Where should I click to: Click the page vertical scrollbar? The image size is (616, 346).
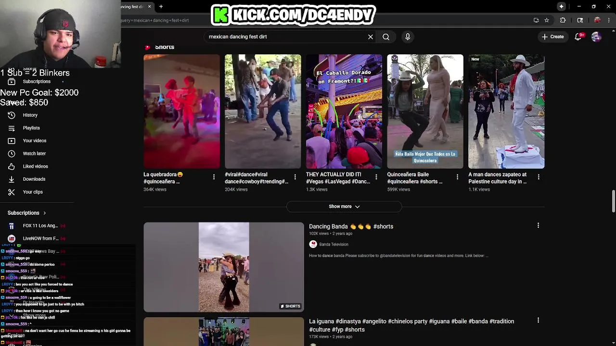point(613,201)
